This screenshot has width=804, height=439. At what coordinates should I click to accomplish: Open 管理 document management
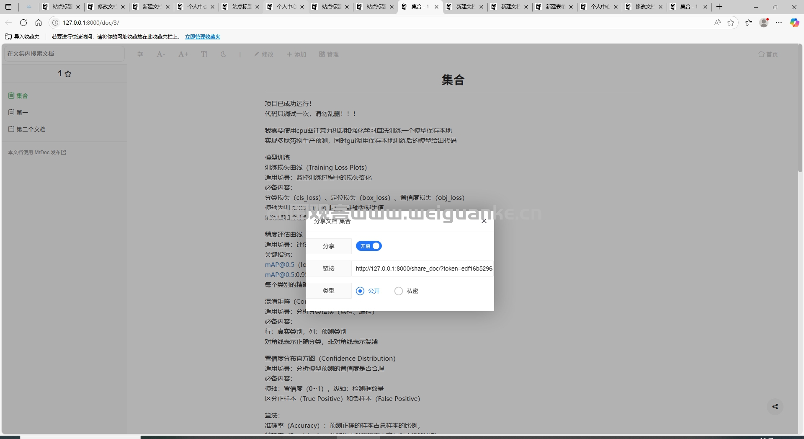[329, 54]
